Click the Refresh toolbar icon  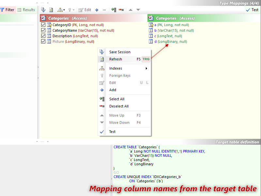pos(51,10)
